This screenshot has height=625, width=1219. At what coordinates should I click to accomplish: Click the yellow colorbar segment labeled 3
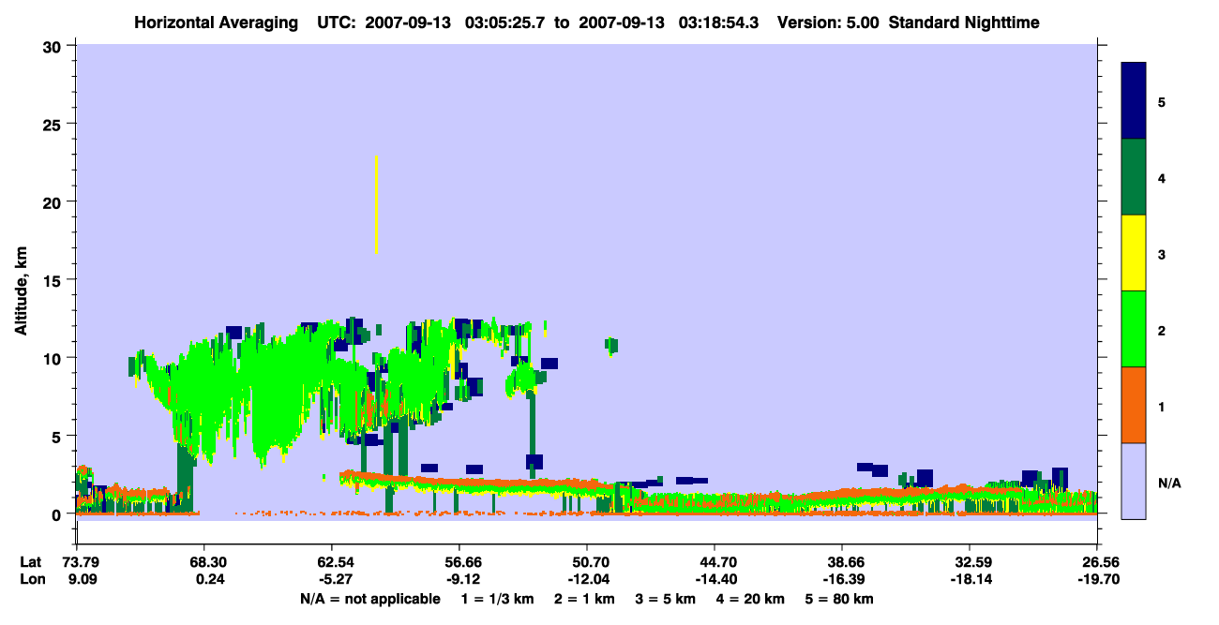[x=1134, y=253]
